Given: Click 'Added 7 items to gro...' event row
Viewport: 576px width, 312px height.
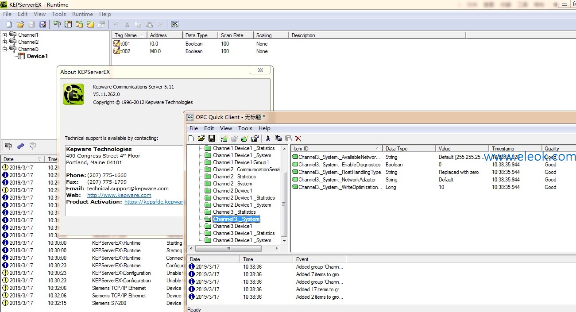Looking at the screenshot, I should pos(382,274).
